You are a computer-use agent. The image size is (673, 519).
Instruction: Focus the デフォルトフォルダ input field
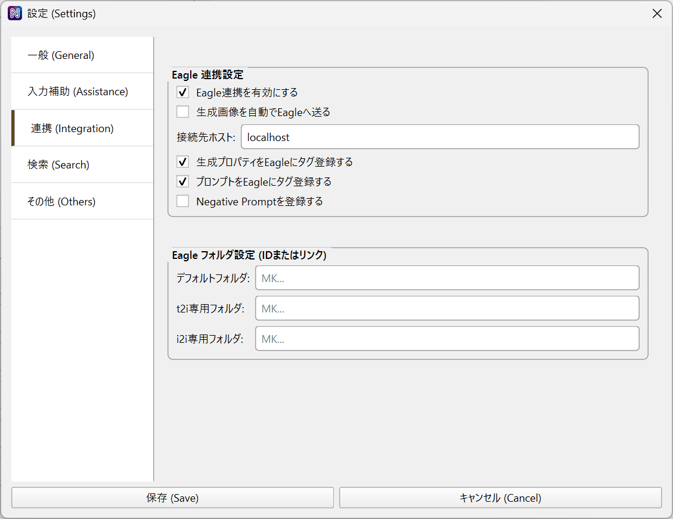pyautogui.click(x=447, y=278)
